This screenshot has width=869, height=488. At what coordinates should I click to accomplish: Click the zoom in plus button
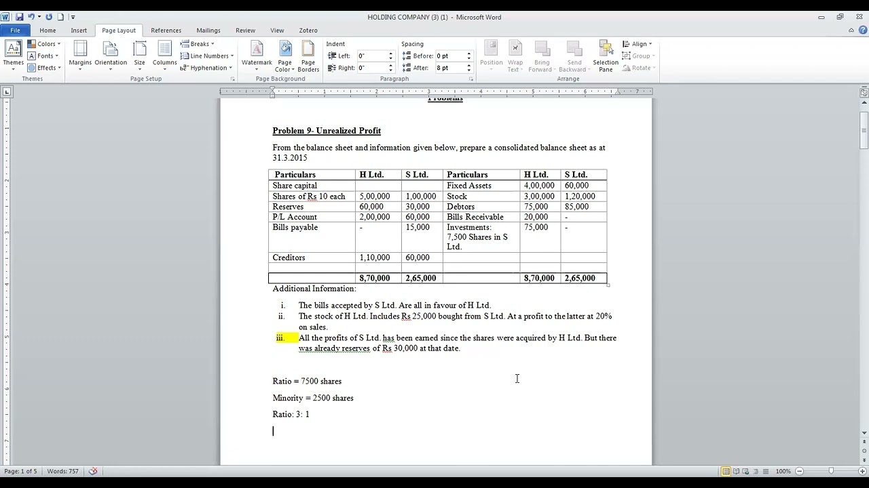tap(862, 471)
